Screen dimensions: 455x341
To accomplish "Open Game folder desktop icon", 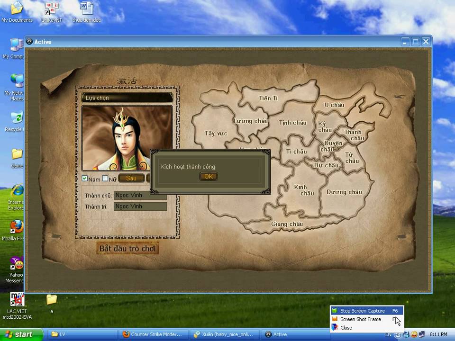I will (x=18, y=158).
